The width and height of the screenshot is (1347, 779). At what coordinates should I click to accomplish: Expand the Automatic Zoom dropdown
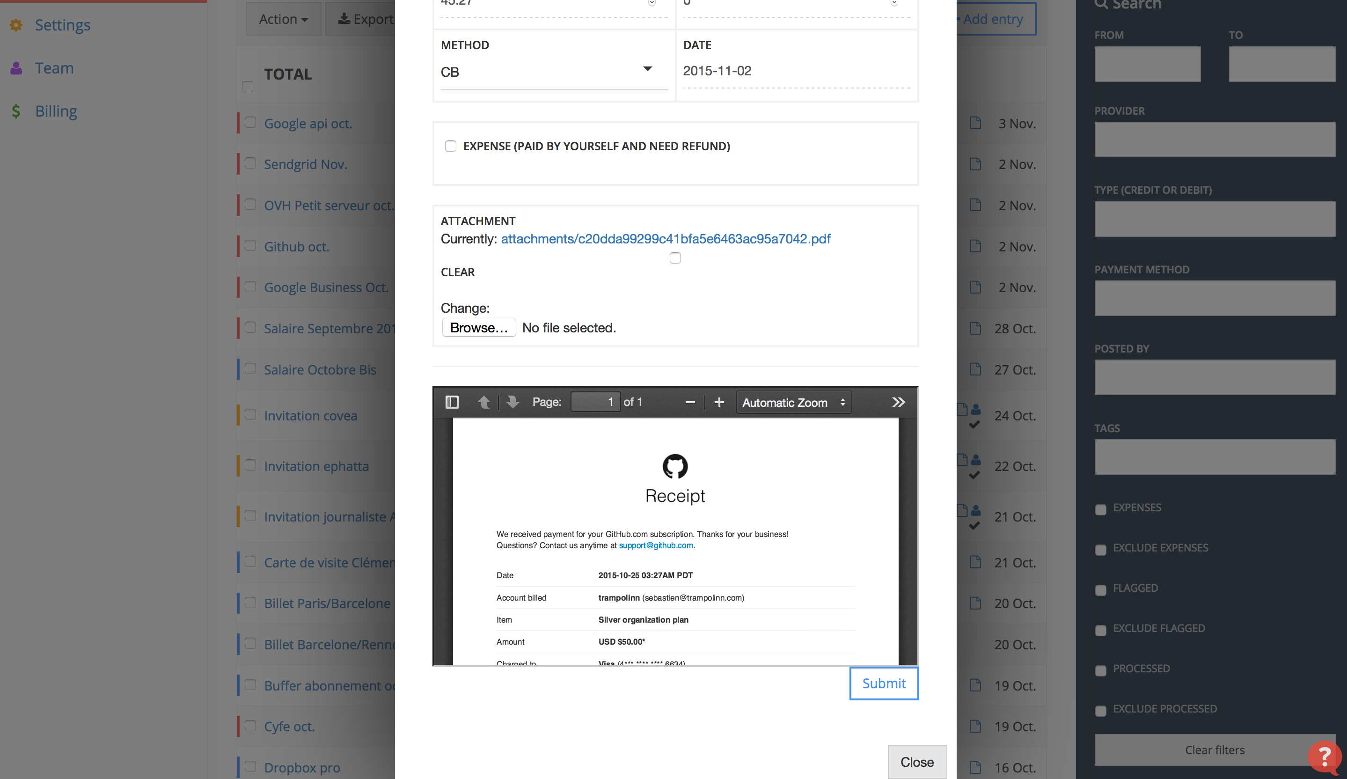coord(793,403)
